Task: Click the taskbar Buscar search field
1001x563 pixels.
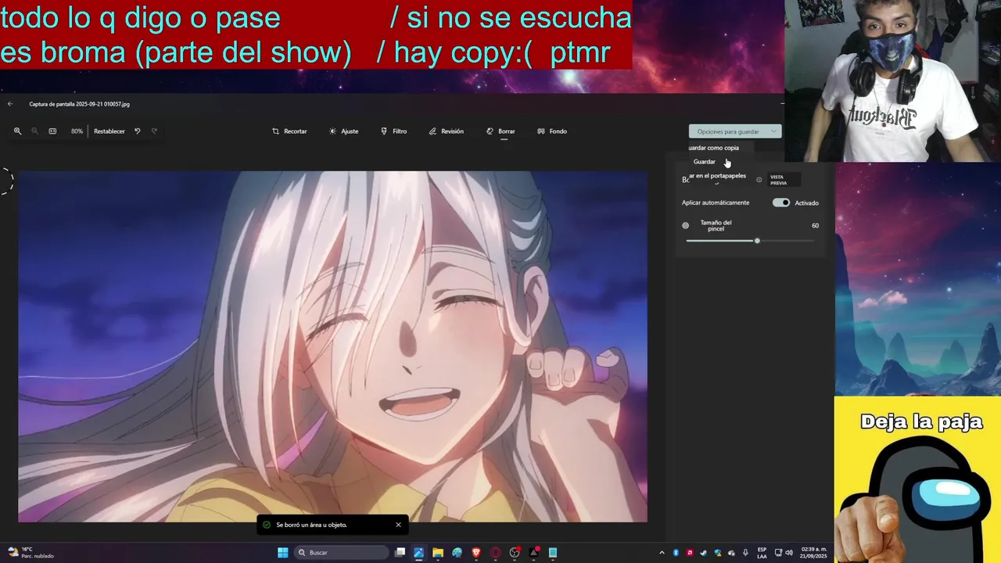Action: [340, 553]
